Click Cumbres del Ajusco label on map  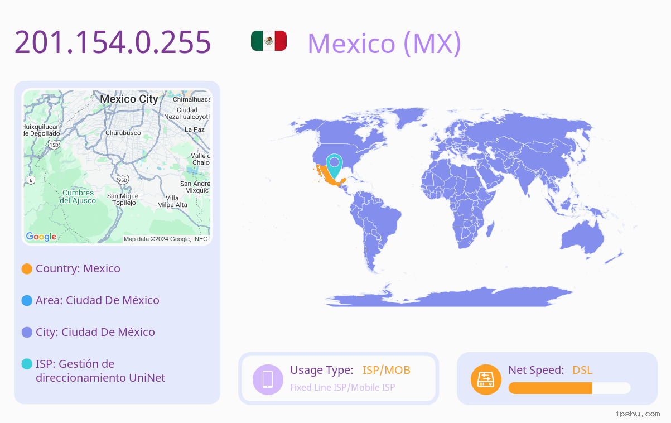coord(78,196)
